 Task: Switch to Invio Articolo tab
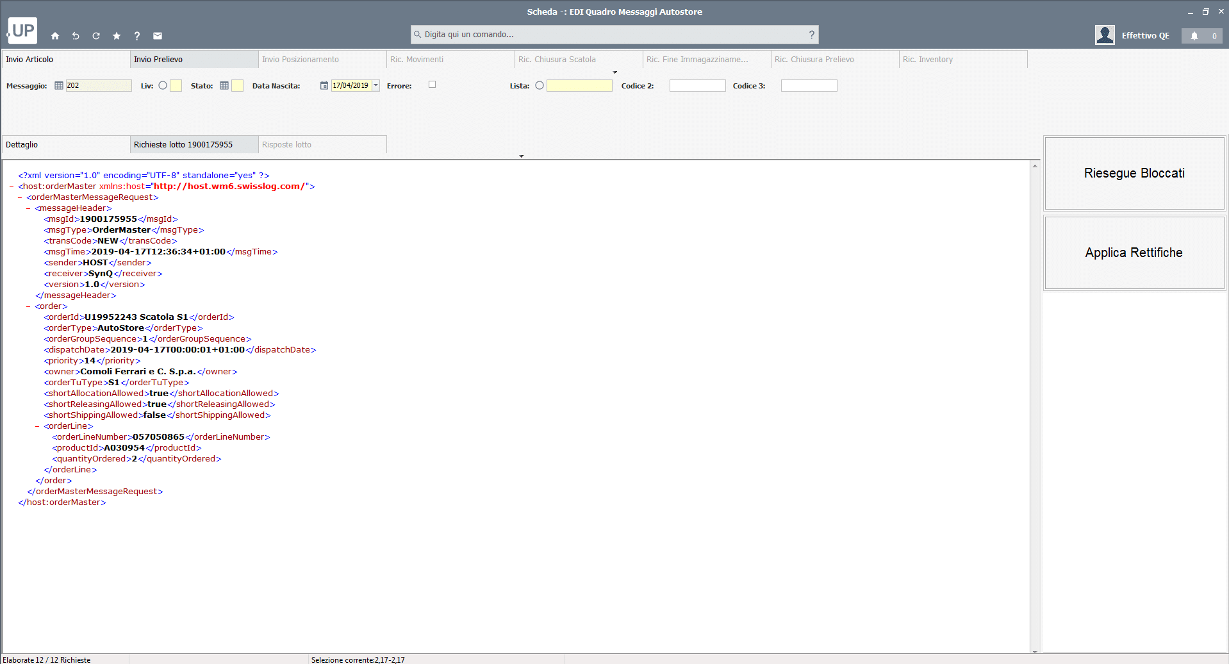(x=66, y=59)
